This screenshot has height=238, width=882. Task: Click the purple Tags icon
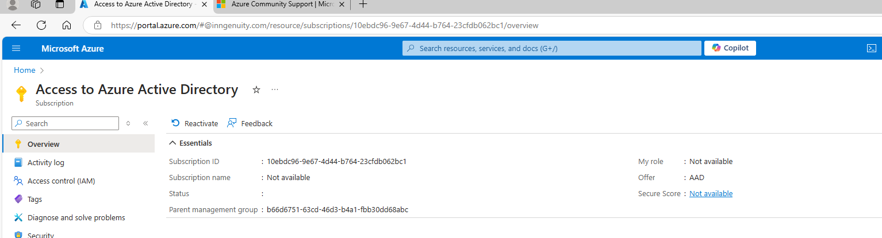click(18, 199)
